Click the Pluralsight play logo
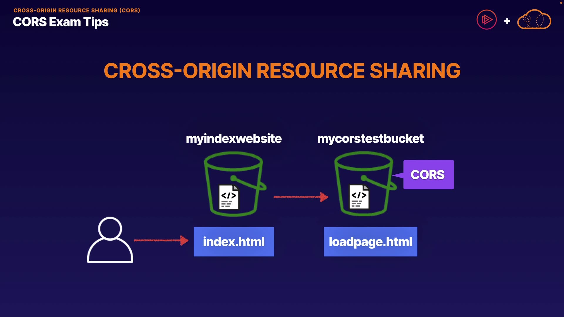This screenshot has width=564, height=317. pos(486,20)
